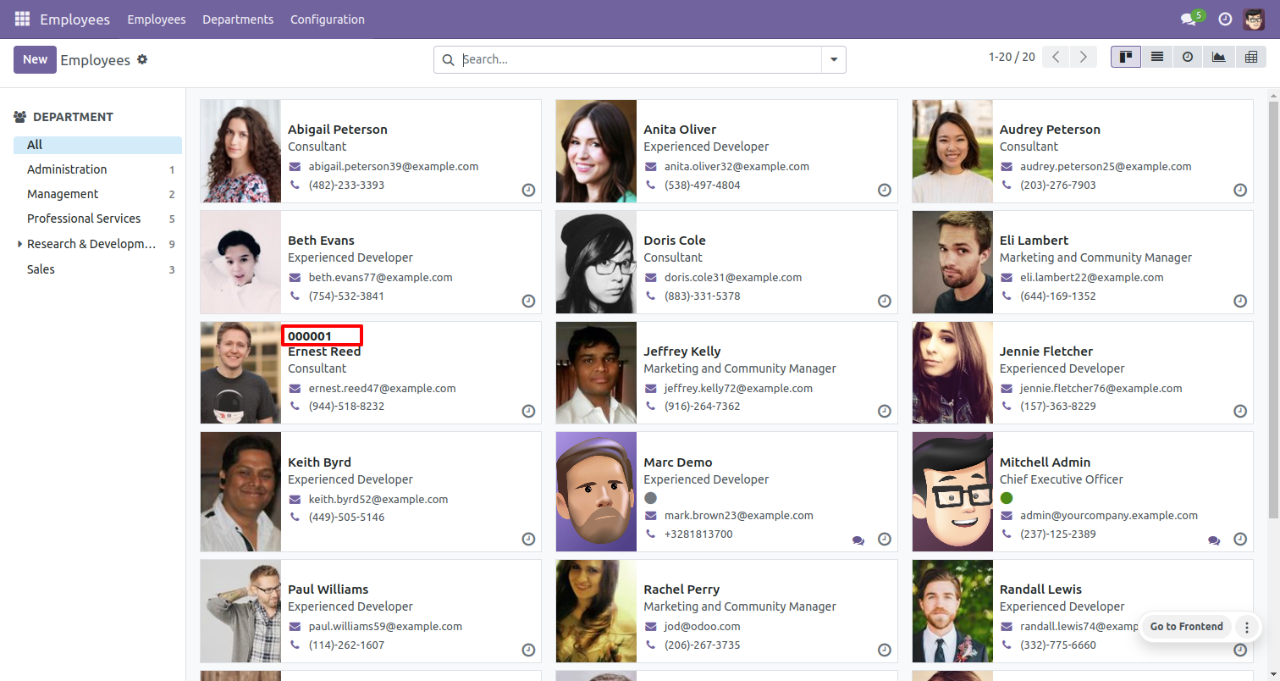Expand Research & Development department tree

click(x=19, y=244)
